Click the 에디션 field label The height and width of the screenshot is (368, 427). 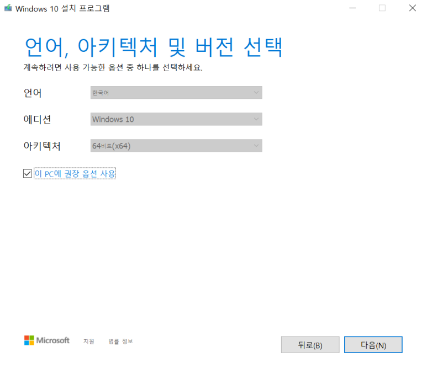pyautogui.click(x=38, y=119)
